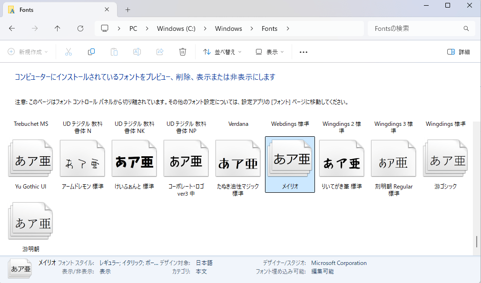The height and width of the screenshot is (283, 481).
Task: Click the Webdings 標準 font label
Action: 290,124
